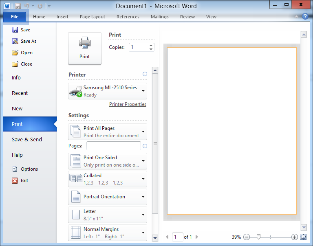This screenshot has width=313, height=246.
Task: Zoom out with the minus button
Action: tap(247, 237)
